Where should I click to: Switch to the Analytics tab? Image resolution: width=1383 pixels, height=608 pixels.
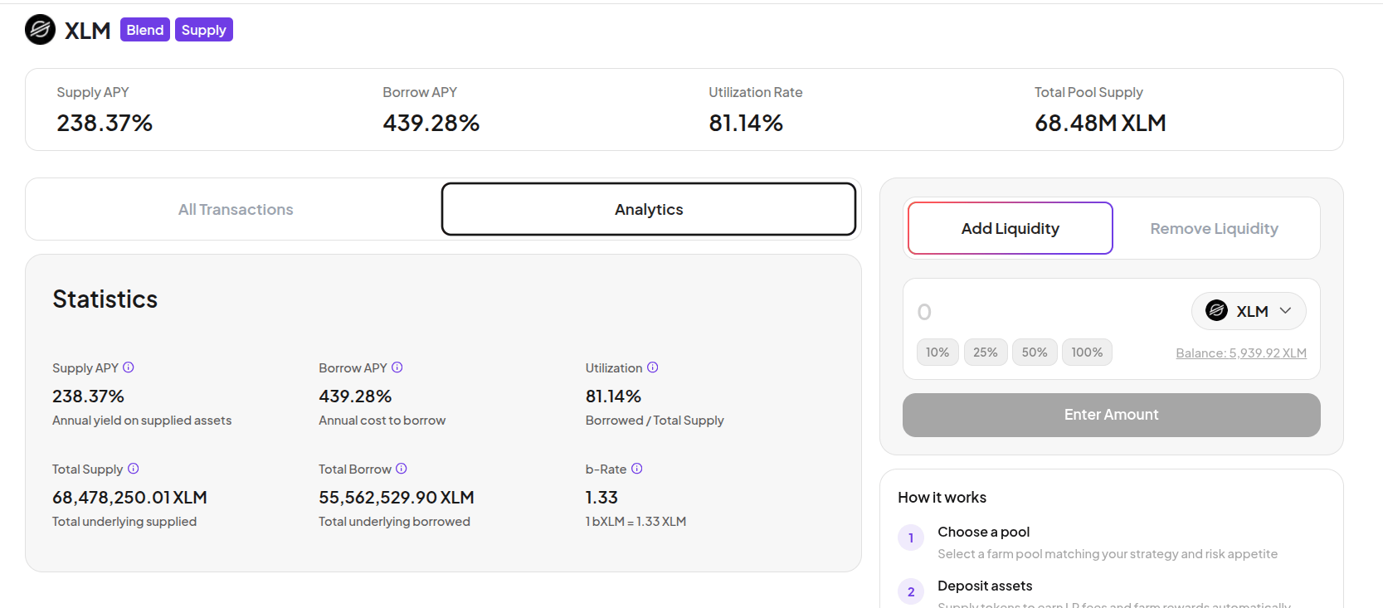(649, 210)
